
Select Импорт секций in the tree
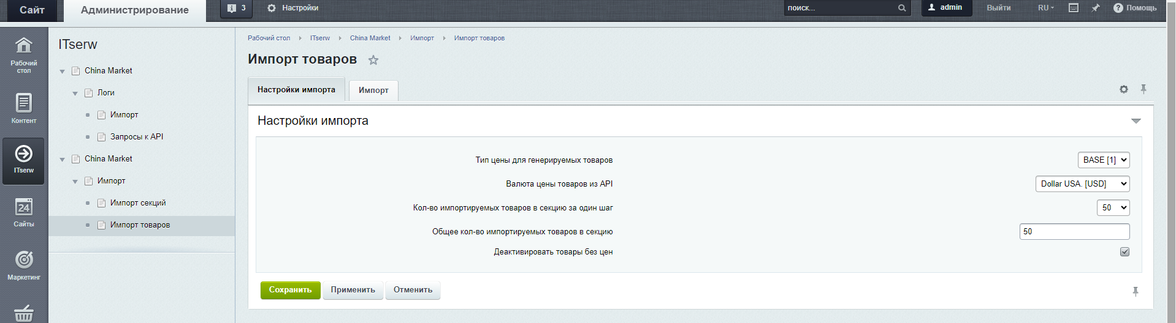pos(138,203)
